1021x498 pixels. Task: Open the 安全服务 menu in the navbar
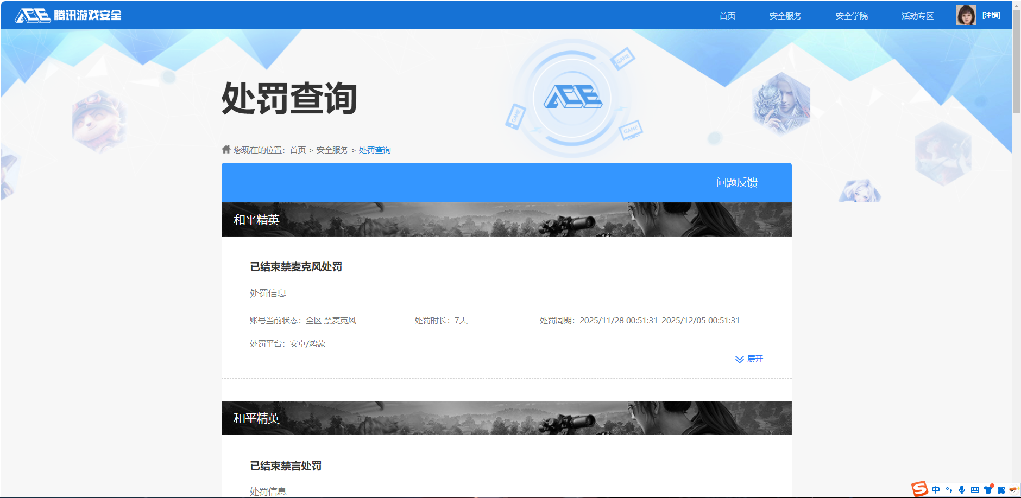(785, 15)
